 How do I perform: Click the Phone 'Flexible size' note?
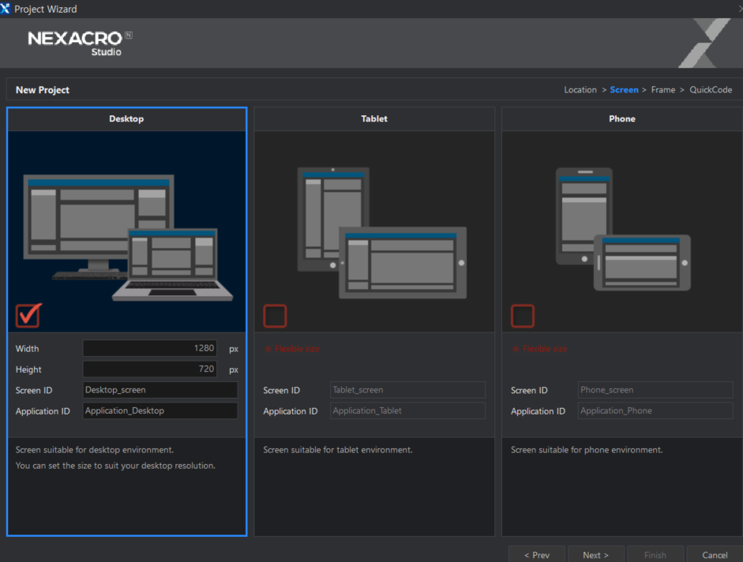pos(540,349)
